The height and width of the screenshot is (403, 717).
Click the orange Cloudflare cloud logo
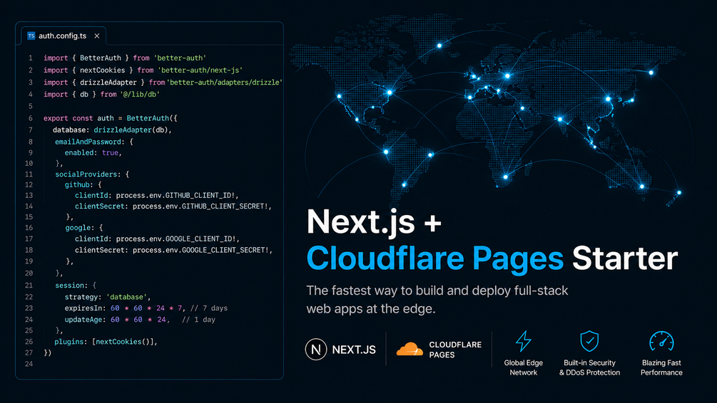pyautogui.click(x=410, y=349)
